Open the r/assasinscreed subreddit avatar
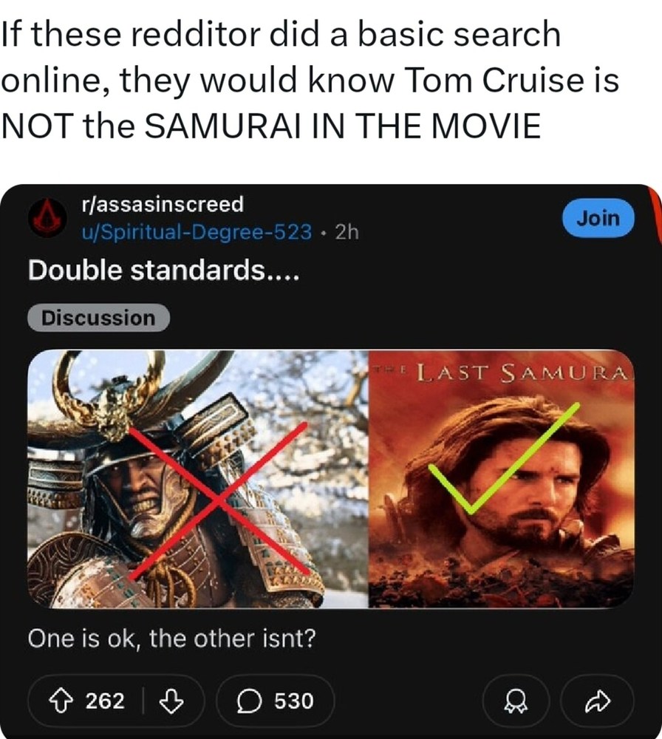 pos(47,218)
